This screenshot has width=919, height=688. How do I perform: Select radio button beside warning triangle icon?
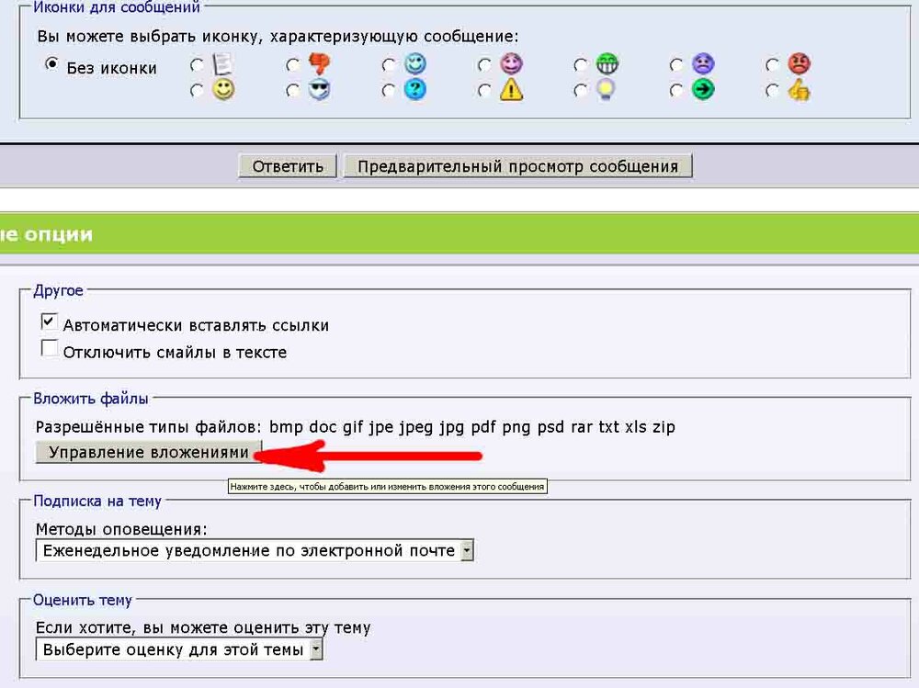click(484, 91)
